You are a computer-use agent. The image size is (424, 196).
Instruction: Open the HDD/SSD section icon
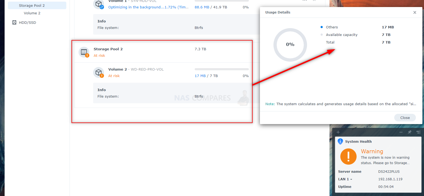click(x=14, y=22)
